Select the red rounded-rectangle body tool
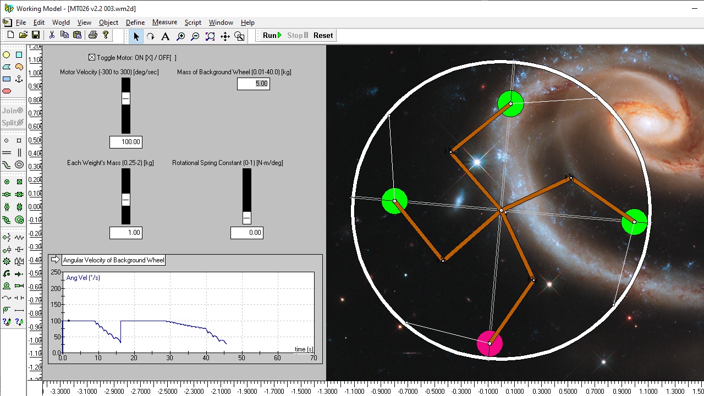 (x=7, y=91)
